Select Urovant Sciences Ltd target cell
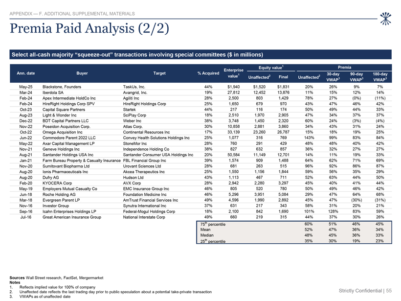Screen dimensions: 401x301 [x=142, y=166]
